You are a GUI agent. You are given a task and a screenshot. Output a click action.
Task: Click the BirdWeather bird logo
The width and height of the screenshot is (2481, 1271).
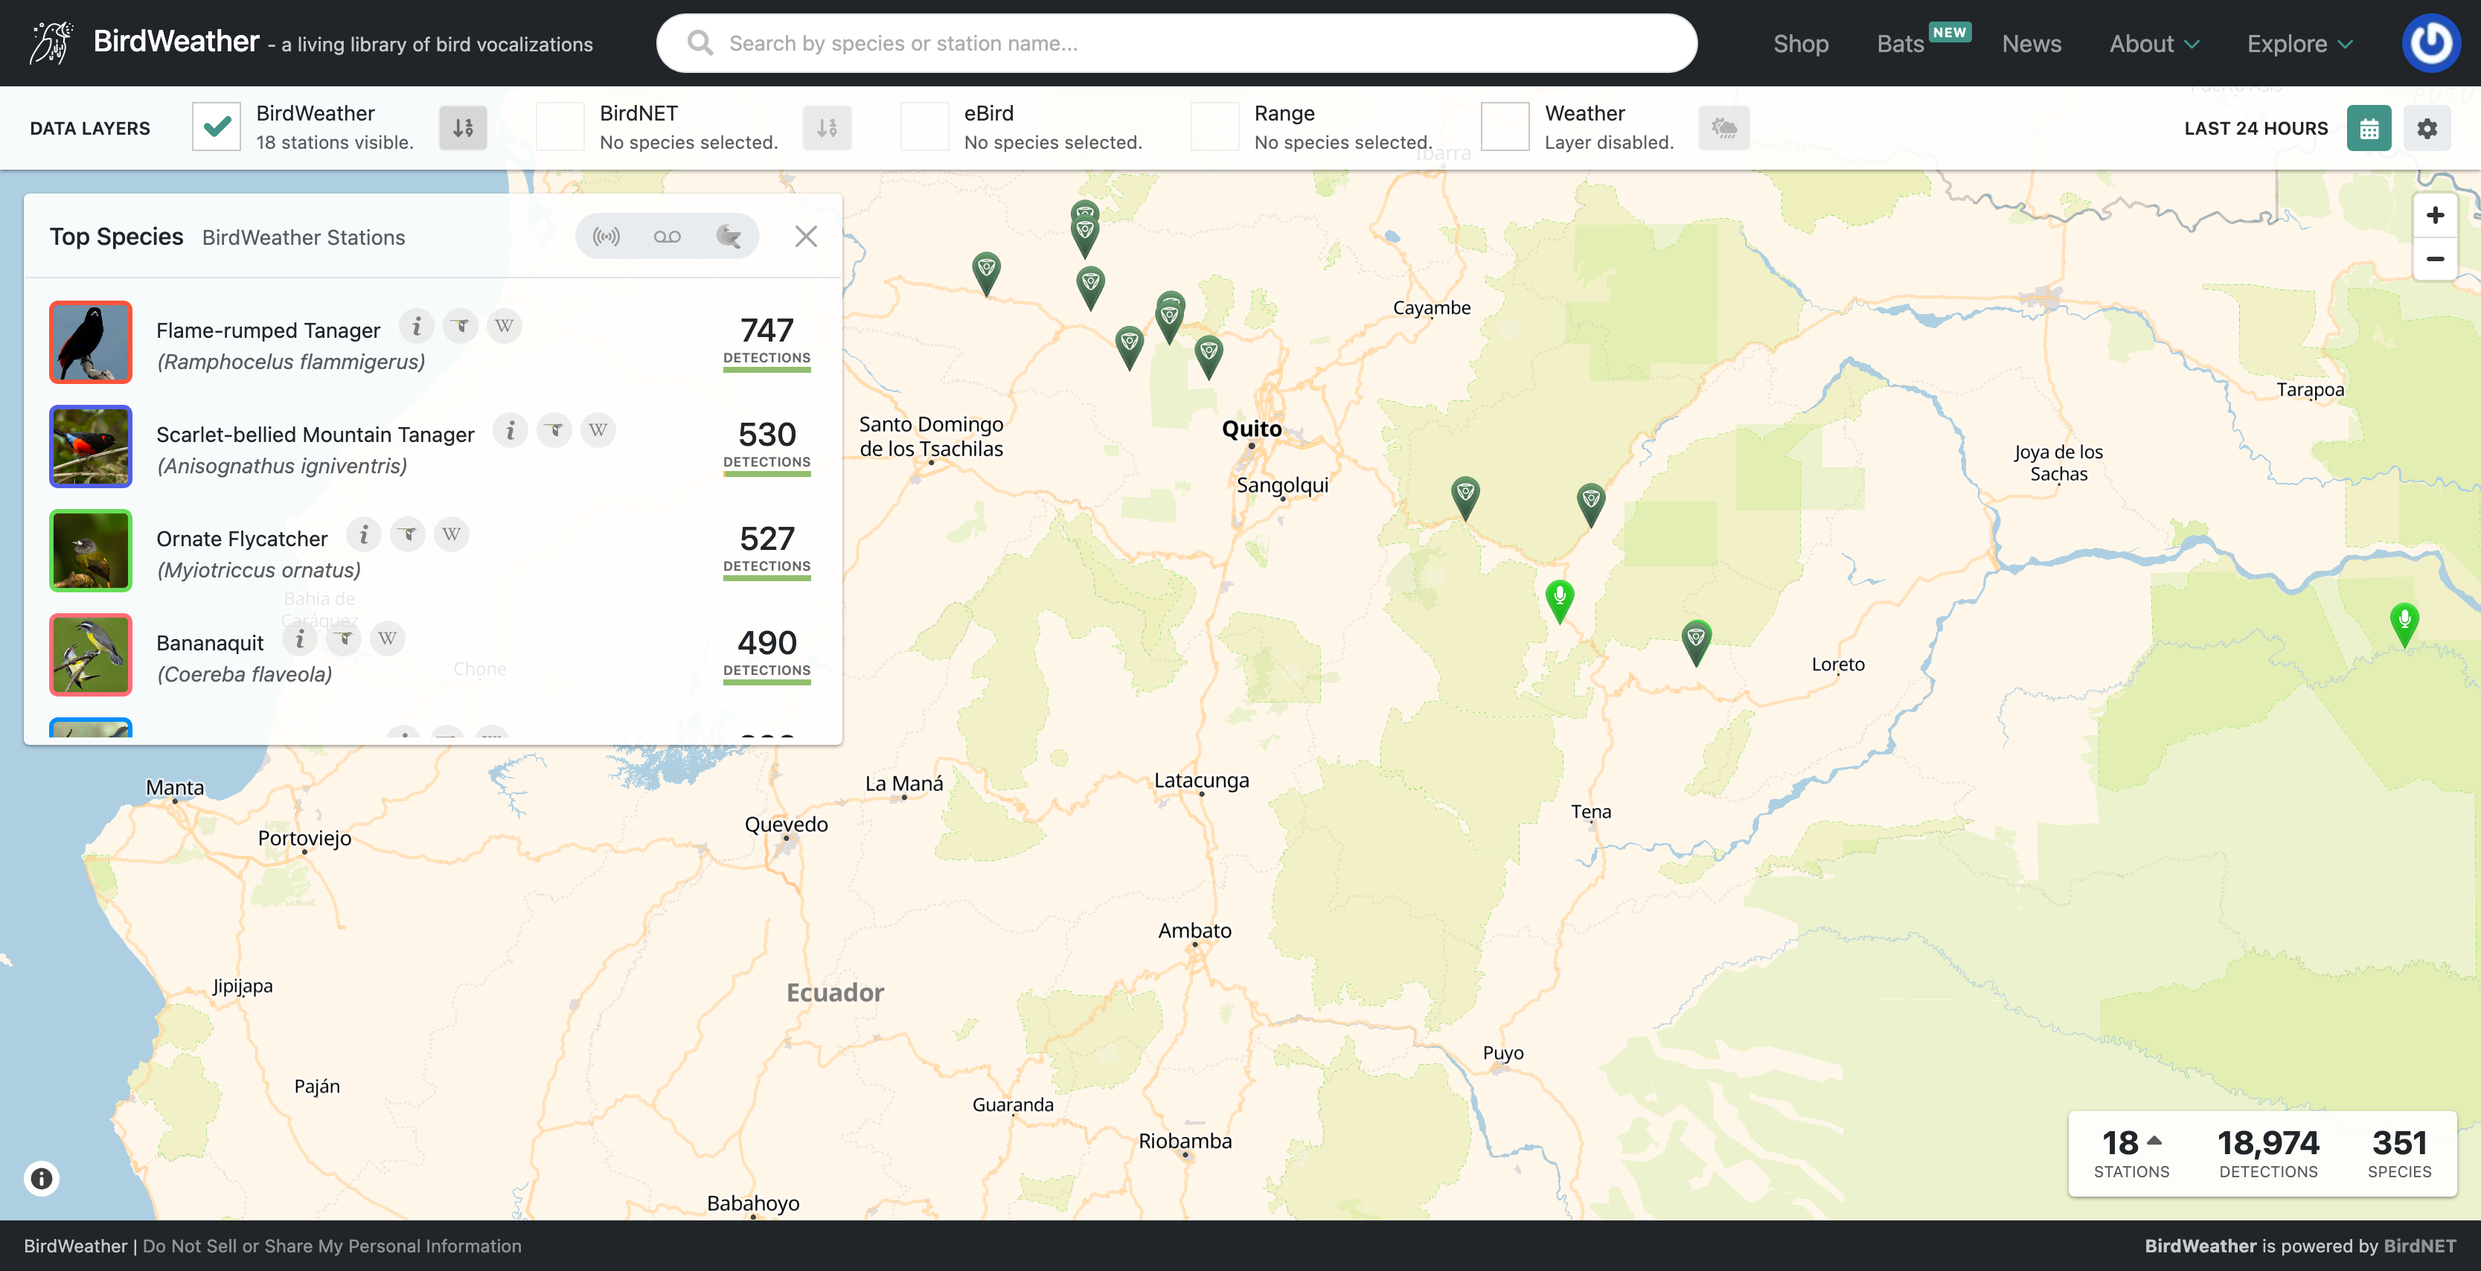pyautogui.click(x=50, y=42)
